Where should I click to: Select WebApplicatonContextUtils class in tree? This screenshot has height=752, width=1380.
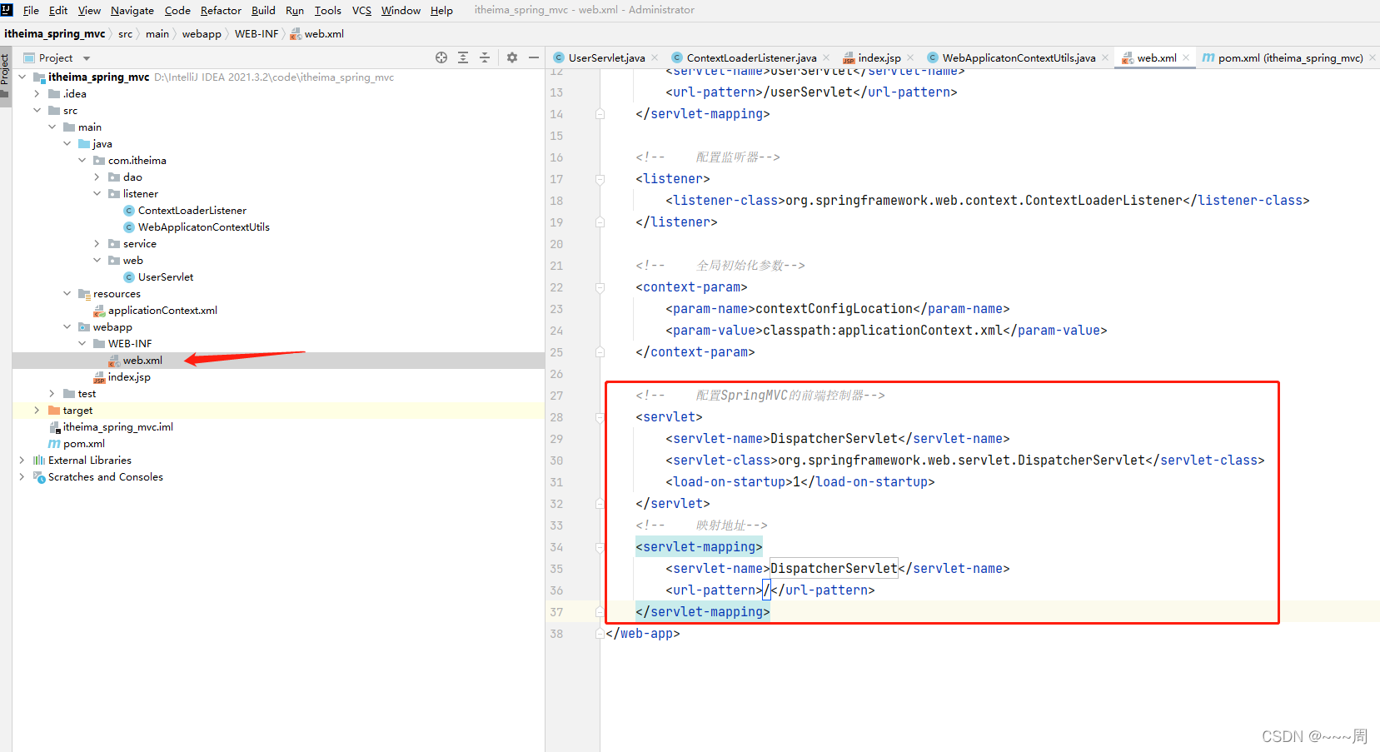(x=204, y=227)
